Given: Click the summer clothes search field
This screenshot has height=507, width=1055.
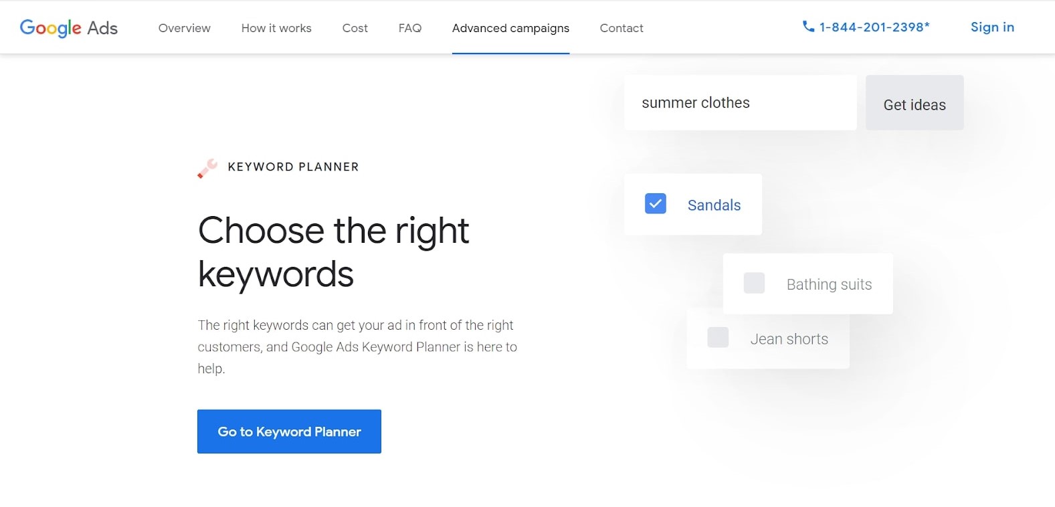Looking at the screenshot, I should coord(740,102).
